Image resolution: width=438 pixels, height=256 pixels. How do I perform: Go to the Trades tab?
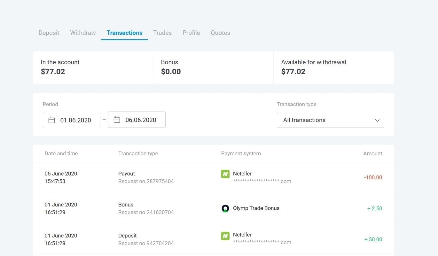click(x=162, y=33)
